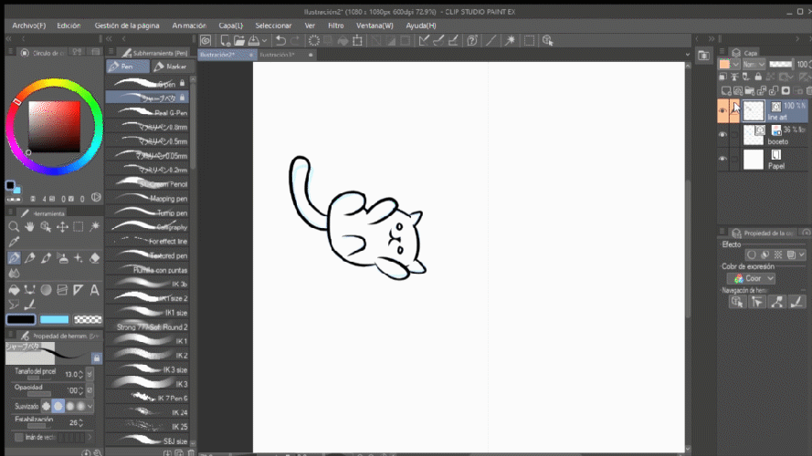Click the Eyedropper tool
Image resolution: width=812 pixels, height=456 pixels.
(14, 243)
